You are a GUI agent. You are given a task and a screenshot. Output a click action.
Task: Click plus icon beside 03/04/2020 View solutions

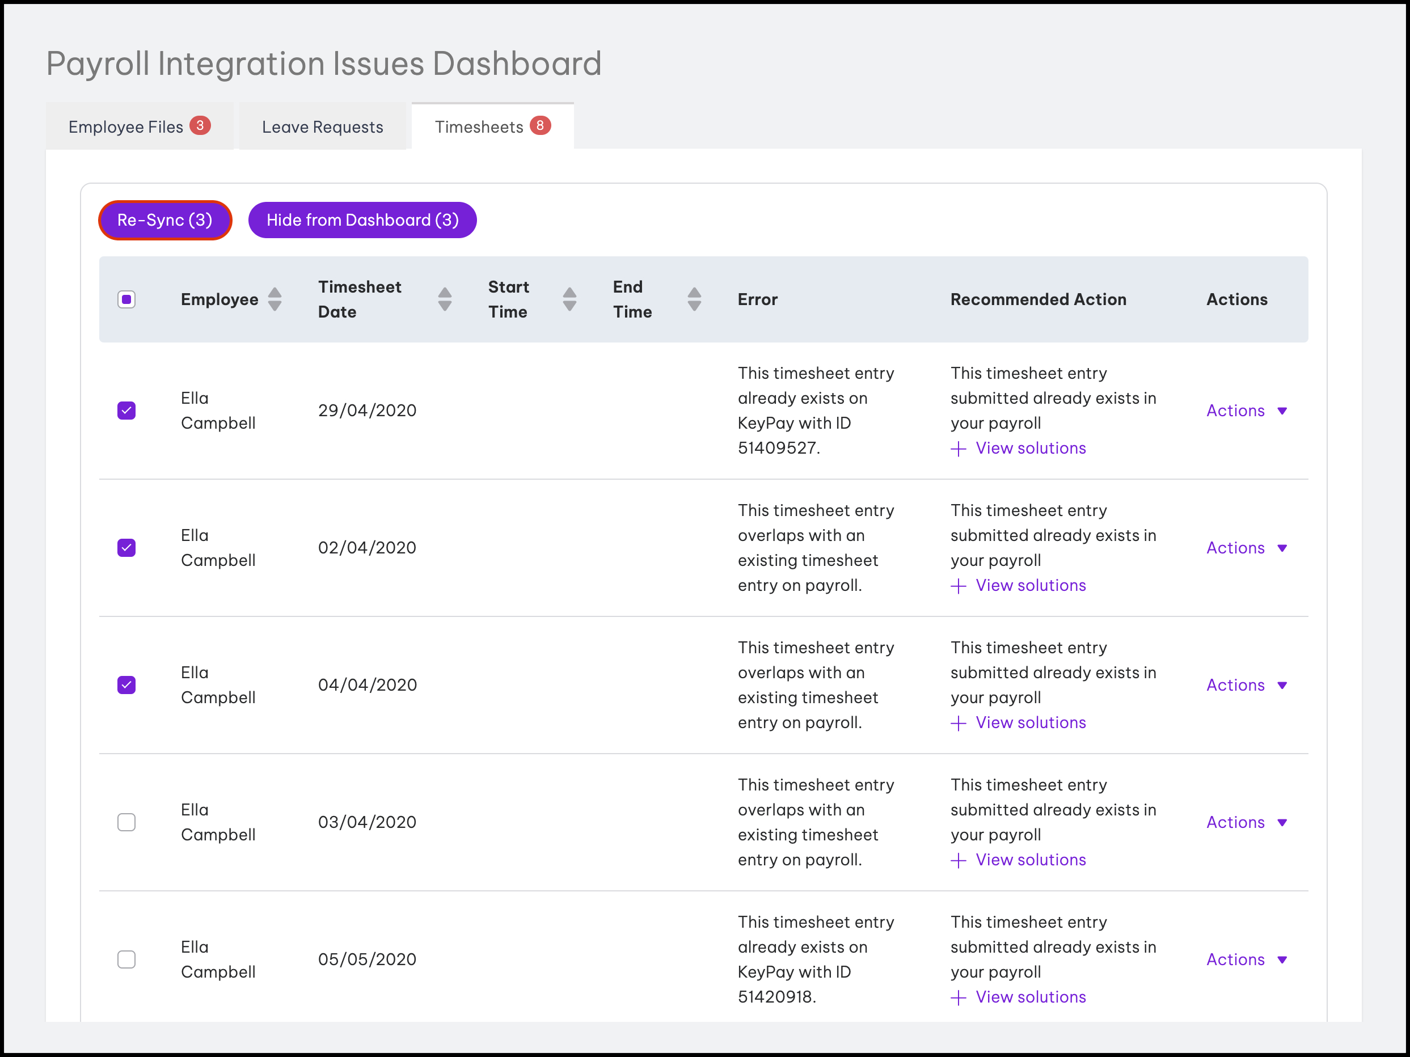point(958,861)
